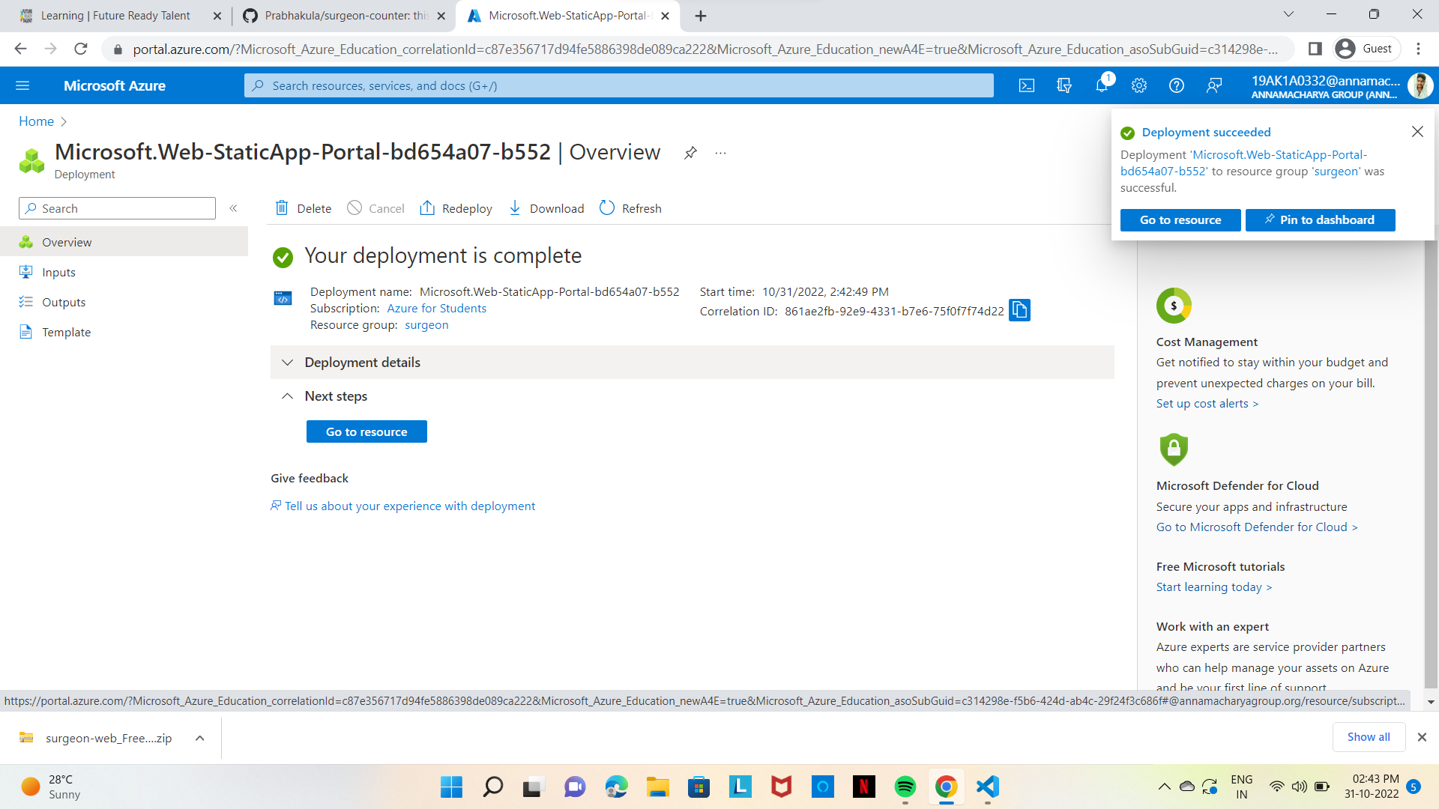
Task: Click the Go to resource button
Action: coord(366,431)
